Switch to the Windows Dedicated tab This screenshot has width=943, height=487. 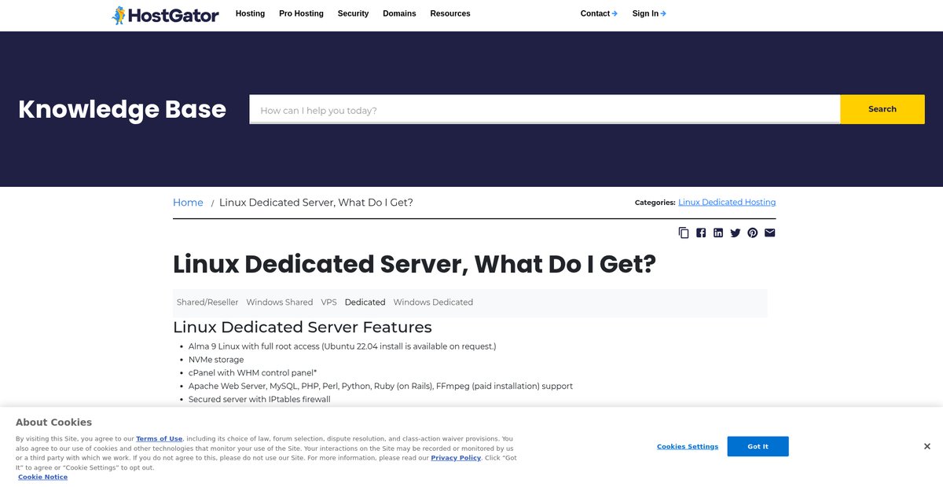(433, 302)
